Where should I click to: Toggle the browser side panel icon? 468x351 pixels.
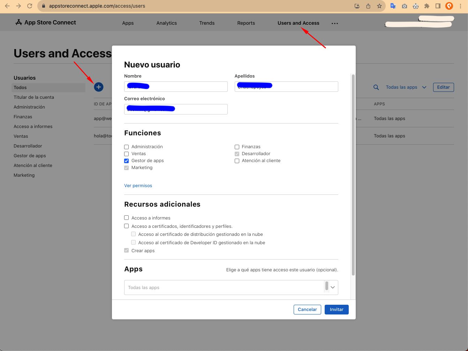click(438, 6)
